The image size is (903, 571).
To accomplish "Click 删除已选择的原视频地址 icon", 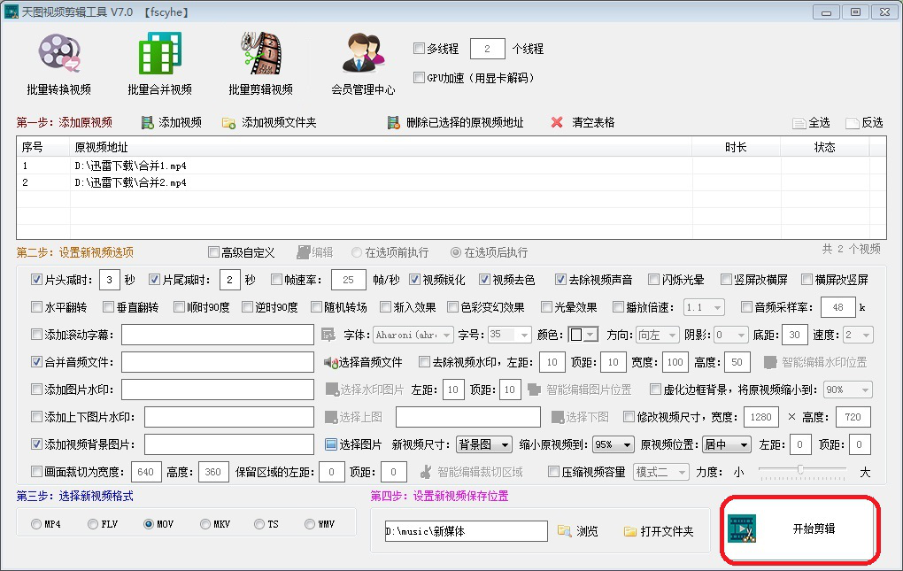I will tap(393, 122).
